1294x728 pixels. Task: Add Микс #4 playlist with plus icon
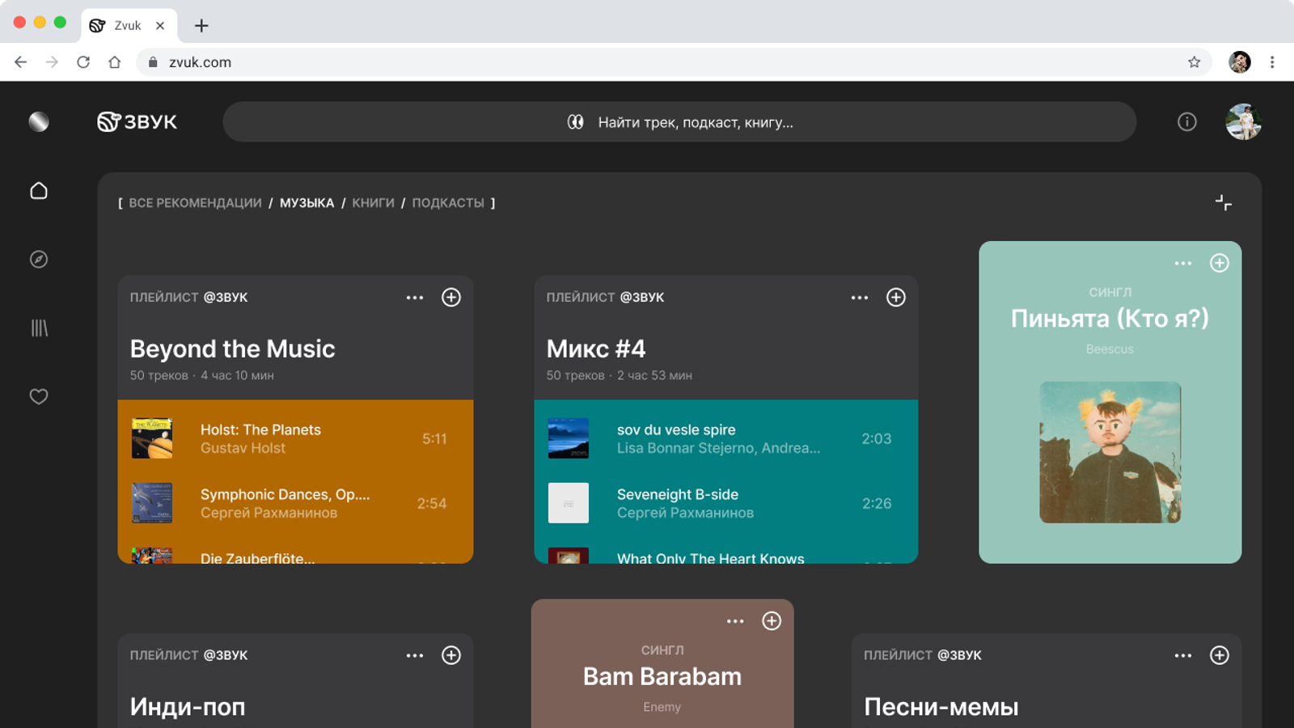click(x=896, y=298)
